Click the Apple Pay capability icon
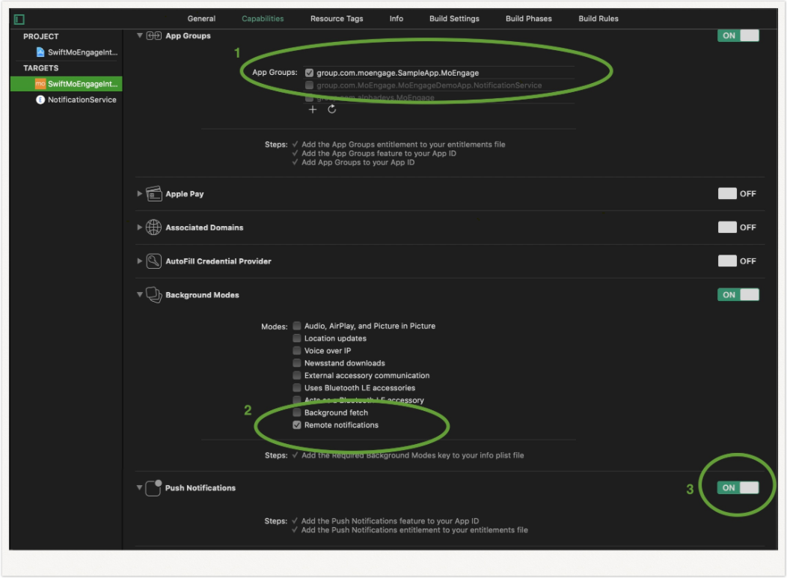This screenshot has height=578, width=787. click(154, 194)
